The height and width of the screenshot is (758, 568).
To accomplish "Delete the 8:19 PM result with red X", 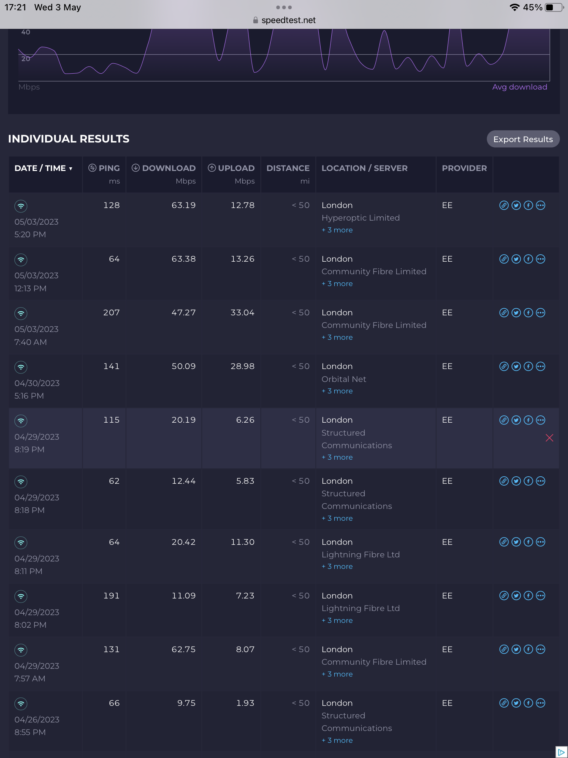I will 550,438.
